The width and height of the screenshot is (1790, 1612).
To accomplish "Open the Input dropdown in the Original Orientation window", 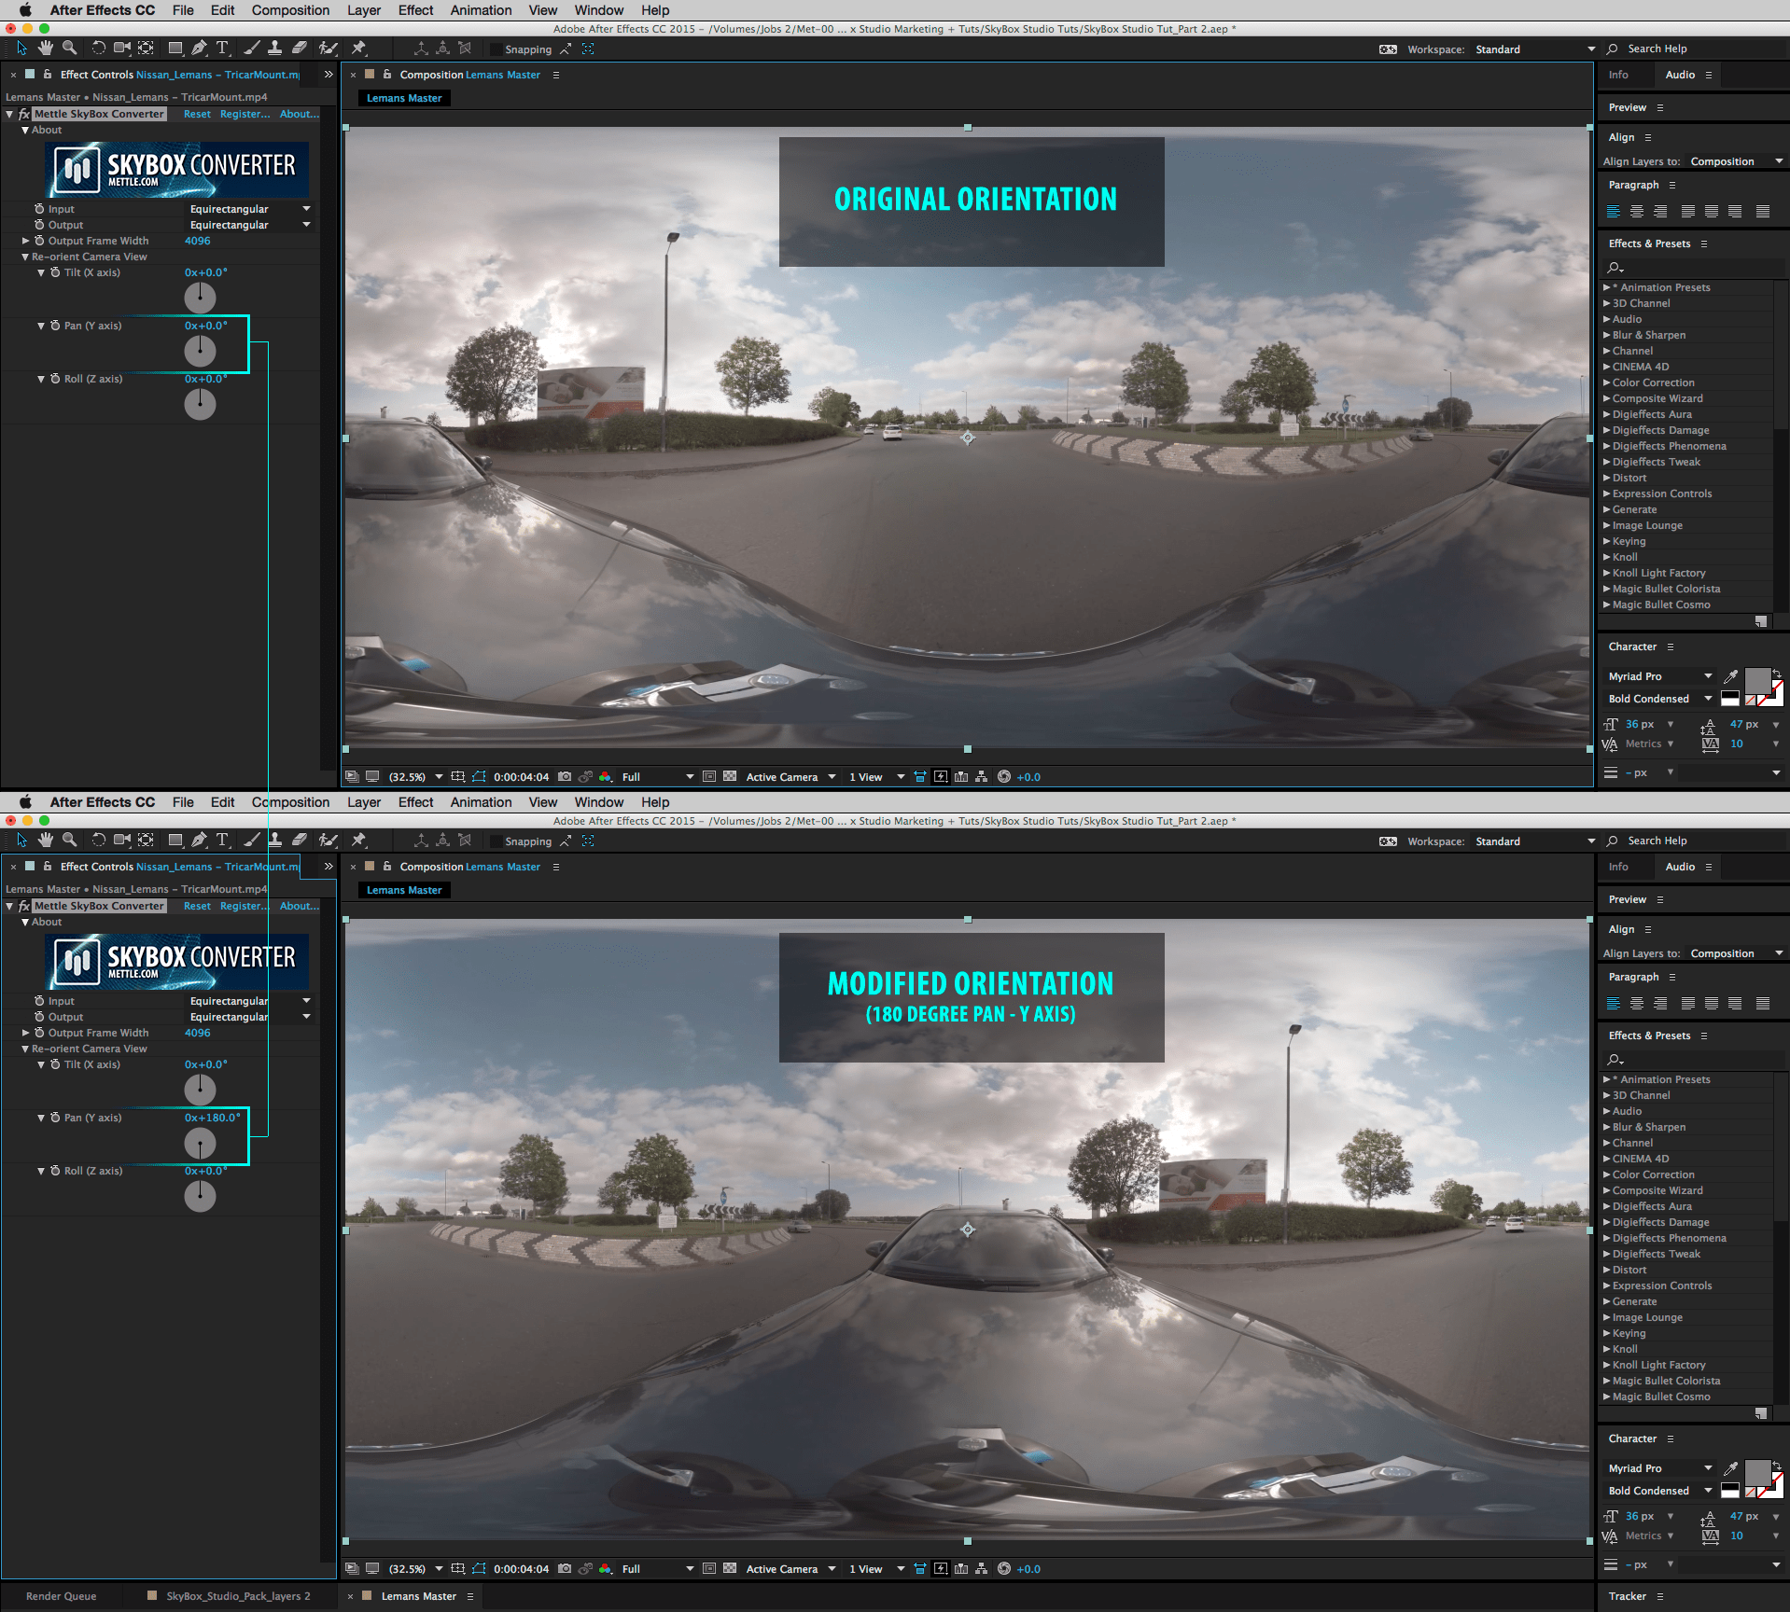I will pyautogui.click(x=250, y=209).
